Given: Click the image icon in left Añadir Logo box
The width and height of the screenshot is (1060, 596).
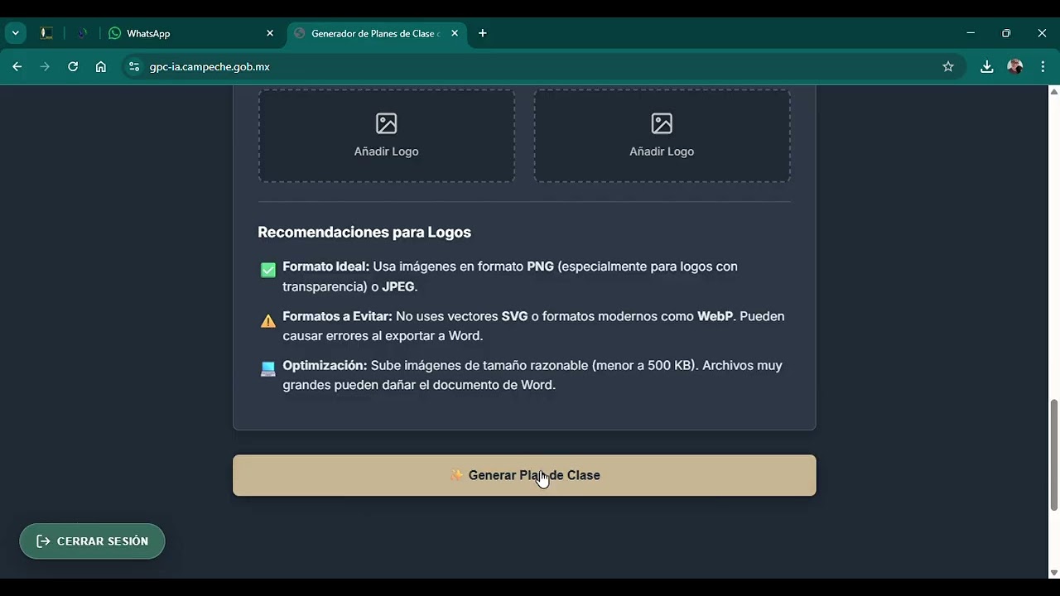Looking at the screenshot, I should click(387, 123).
